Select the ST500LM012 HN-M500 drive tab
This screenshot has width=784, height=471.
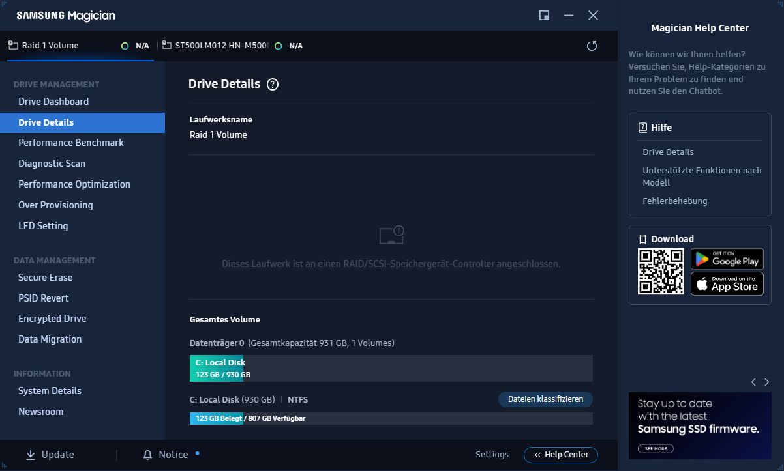(232, 46)
